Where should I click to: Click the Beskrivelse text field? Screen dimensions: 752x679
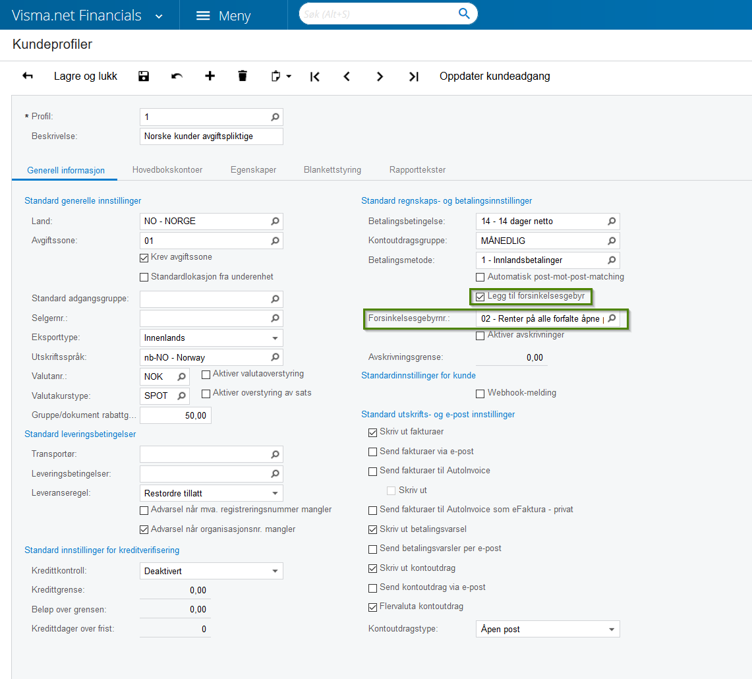click(x=211, y=136)
